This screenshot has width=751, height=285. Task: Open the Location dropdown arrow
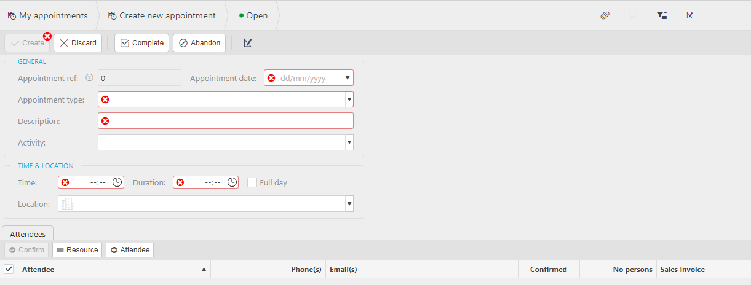[349, 204]
